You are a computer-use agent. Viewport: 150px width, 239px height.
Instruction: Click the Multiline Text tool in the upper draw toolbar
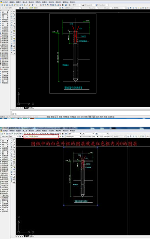[12, 53]
